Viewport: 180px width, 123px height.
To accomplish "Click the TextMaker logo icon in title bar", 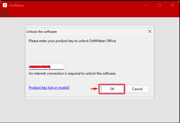I will coord(5,5).
